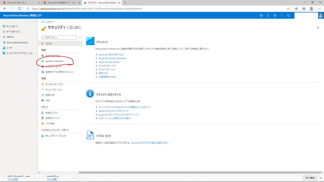
Task: Click the browser address bar URL
Action: tap(87, 9)
